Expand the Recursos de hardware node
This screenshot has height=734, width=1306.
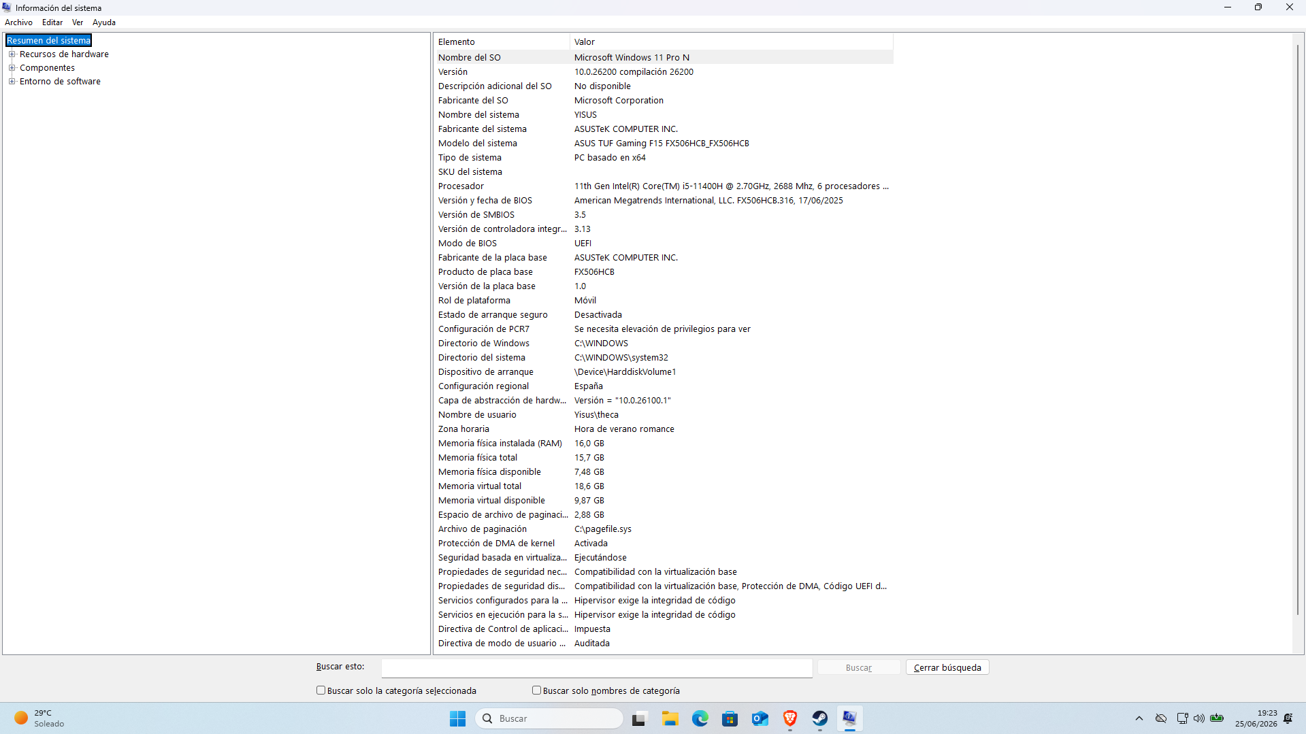[12, 54]
